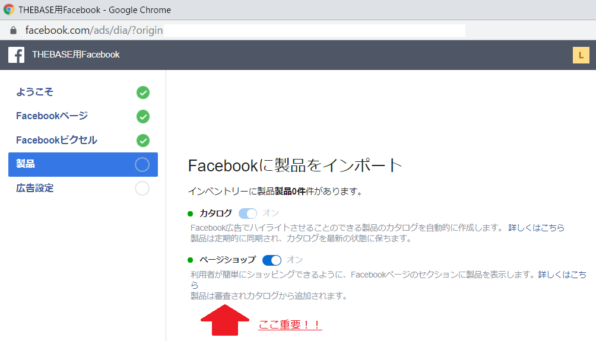Toggle the カタログ switch
The height and width of the screenshot is (341, 596).
click(248, 213)
